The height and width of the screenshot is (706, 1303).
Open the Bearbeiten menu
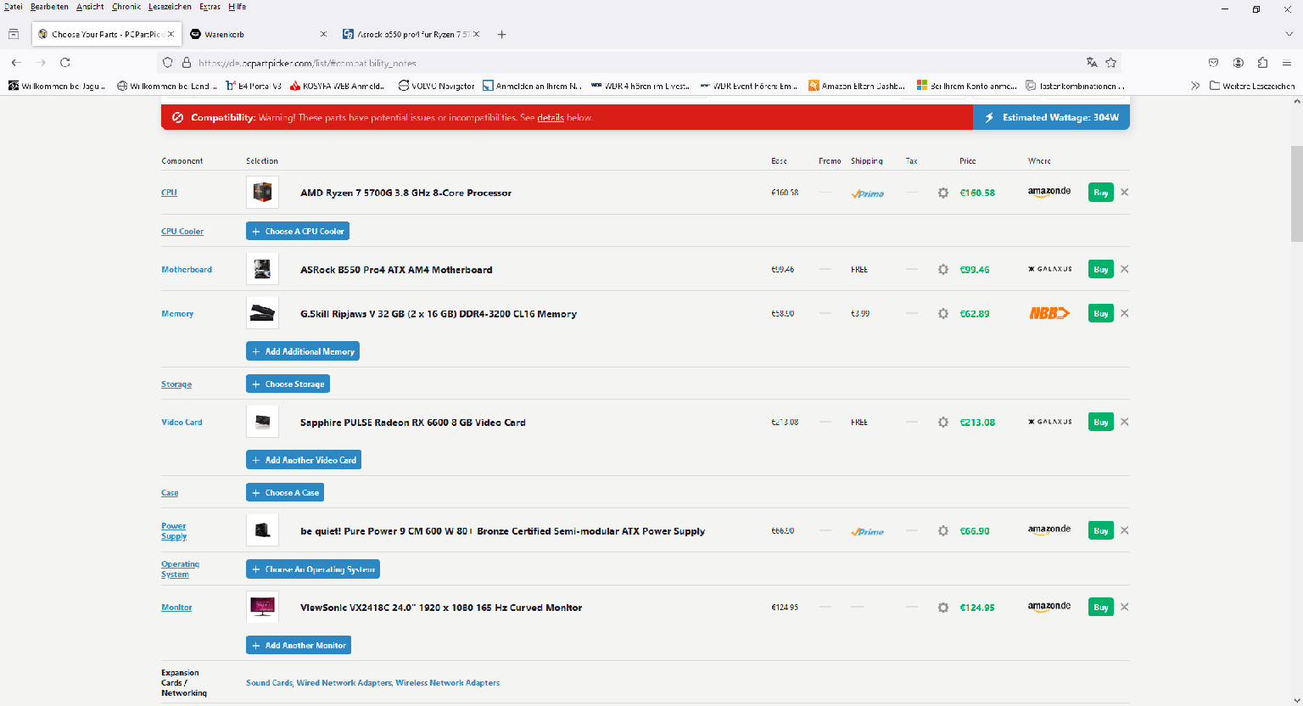(x=49, y=7)
